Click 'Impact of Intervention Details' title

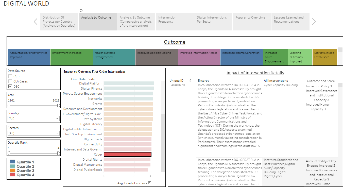pyautogui.click(x=255, y=73)
